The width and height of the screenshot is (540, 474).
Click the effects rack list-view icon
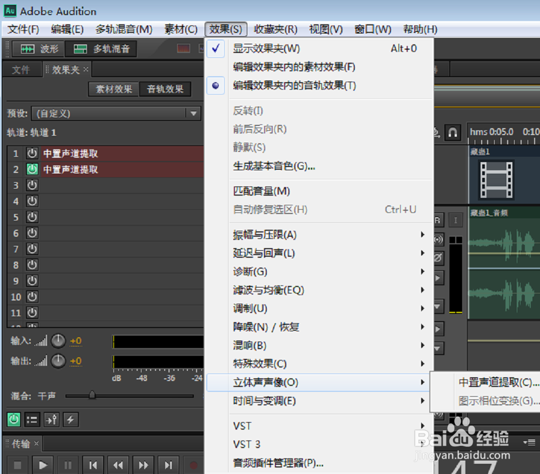tap(32, 419)
